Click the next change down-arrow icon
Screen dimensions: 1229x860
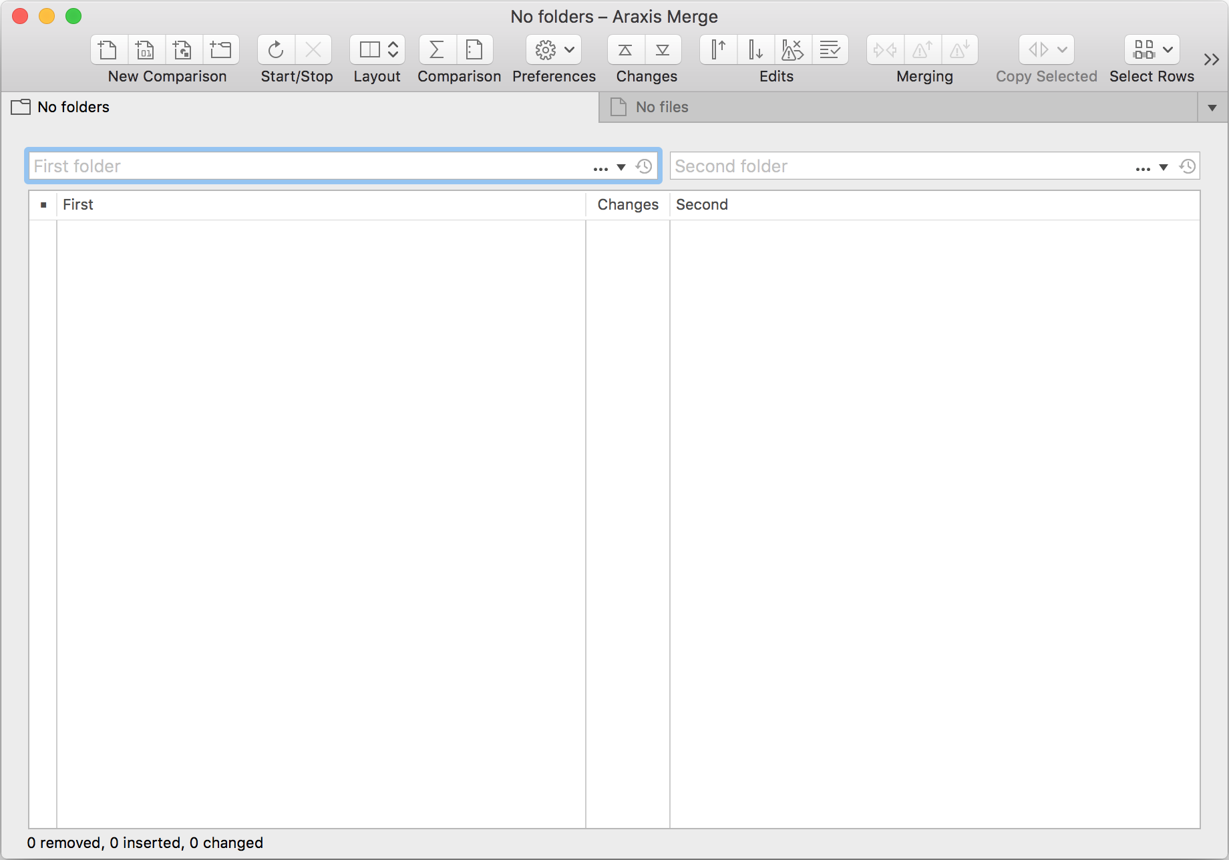pyautogui.click(x=754, y=49)
